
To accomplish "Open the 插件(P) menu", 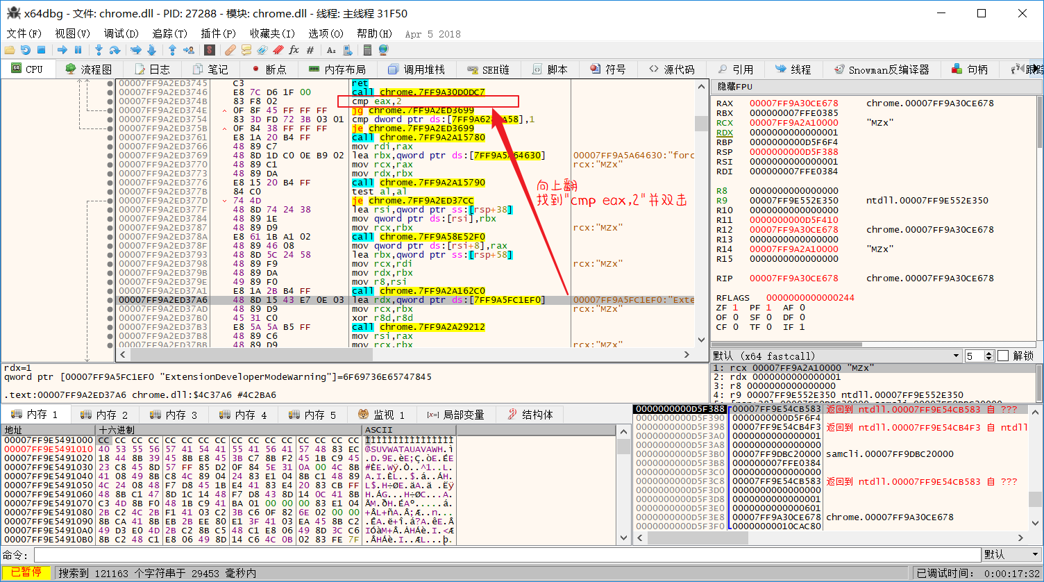I will click(218, 33).
